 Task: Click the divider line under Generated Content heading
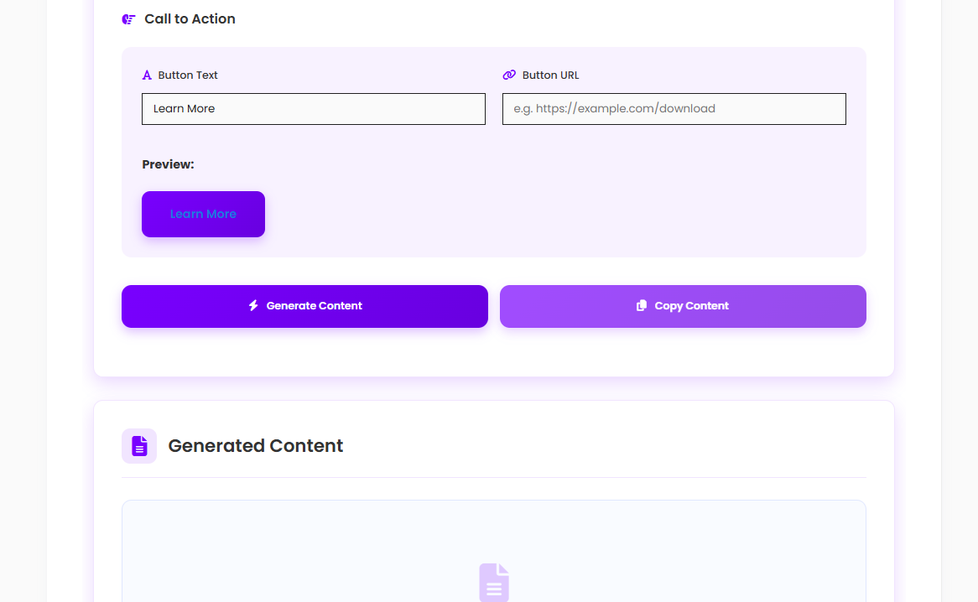494,478
